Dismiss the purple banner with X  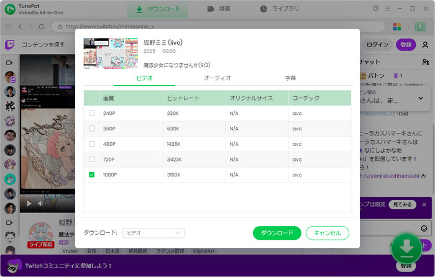pos(424,204)
